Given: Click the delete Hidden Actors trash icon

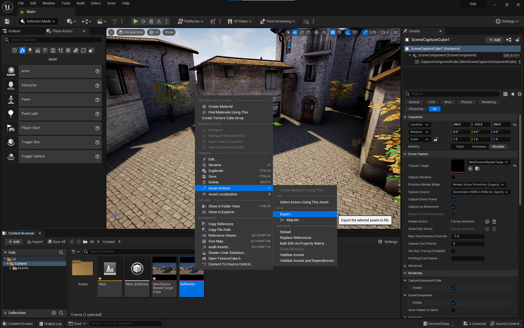Looking at the screenshot, I should 494,222.
